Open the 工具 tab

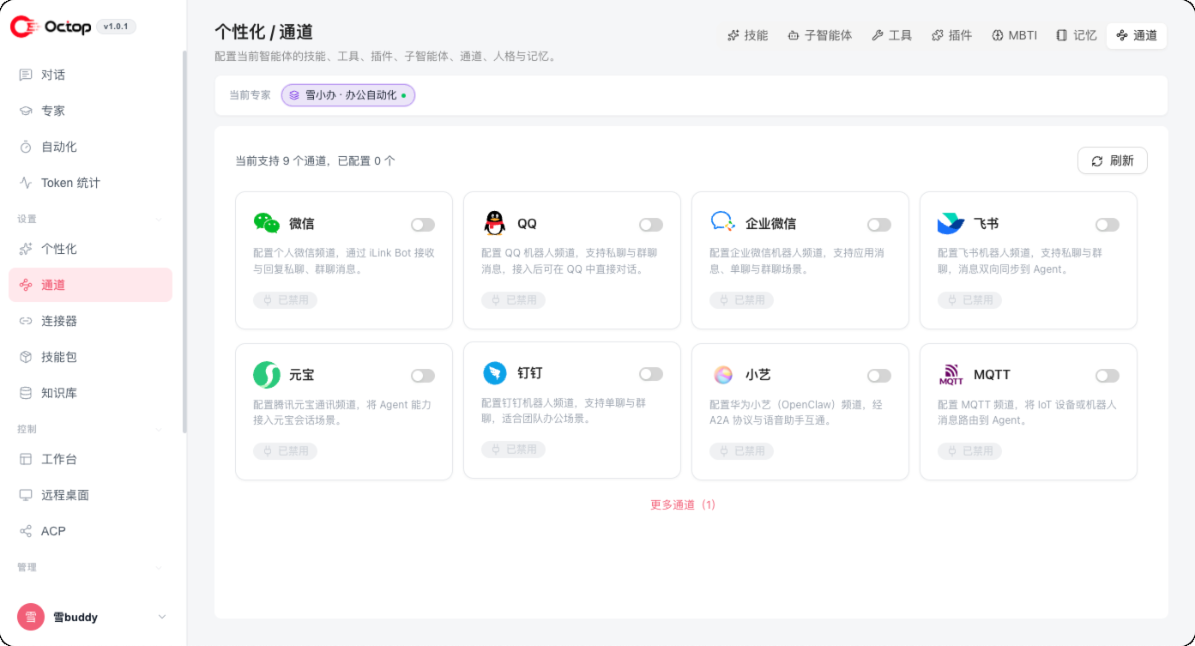coord(891,35)
